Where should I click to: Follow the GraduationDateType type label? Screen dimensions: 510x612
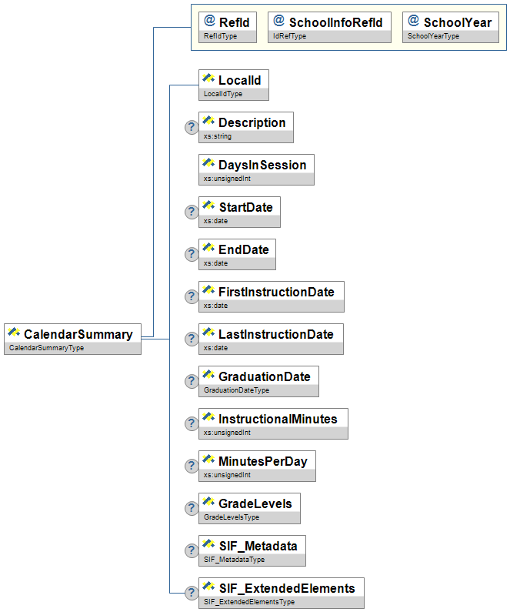click(x=237, y=390)
